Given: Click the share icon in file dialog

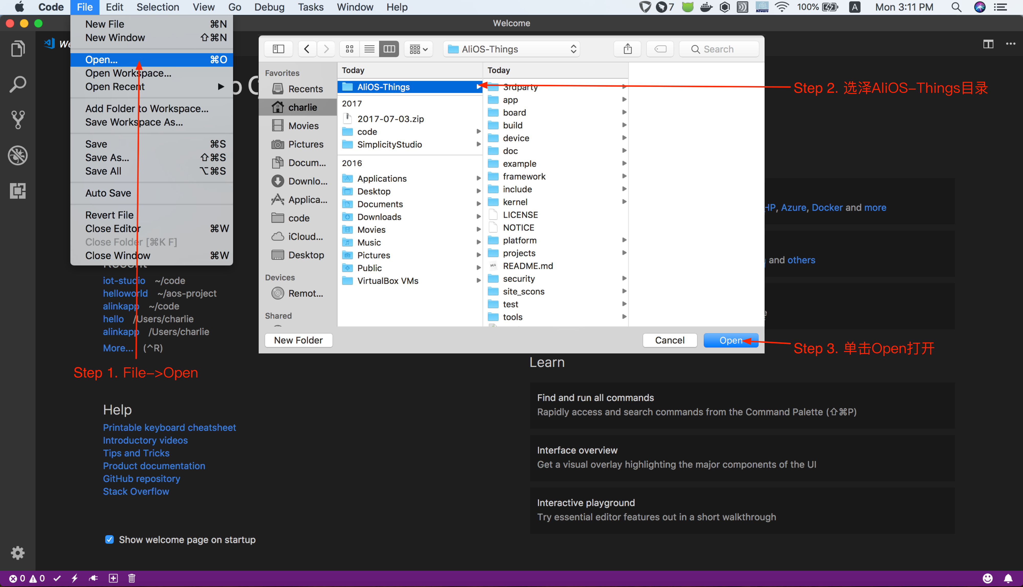Looking at the screenshot, I should 627,49.
